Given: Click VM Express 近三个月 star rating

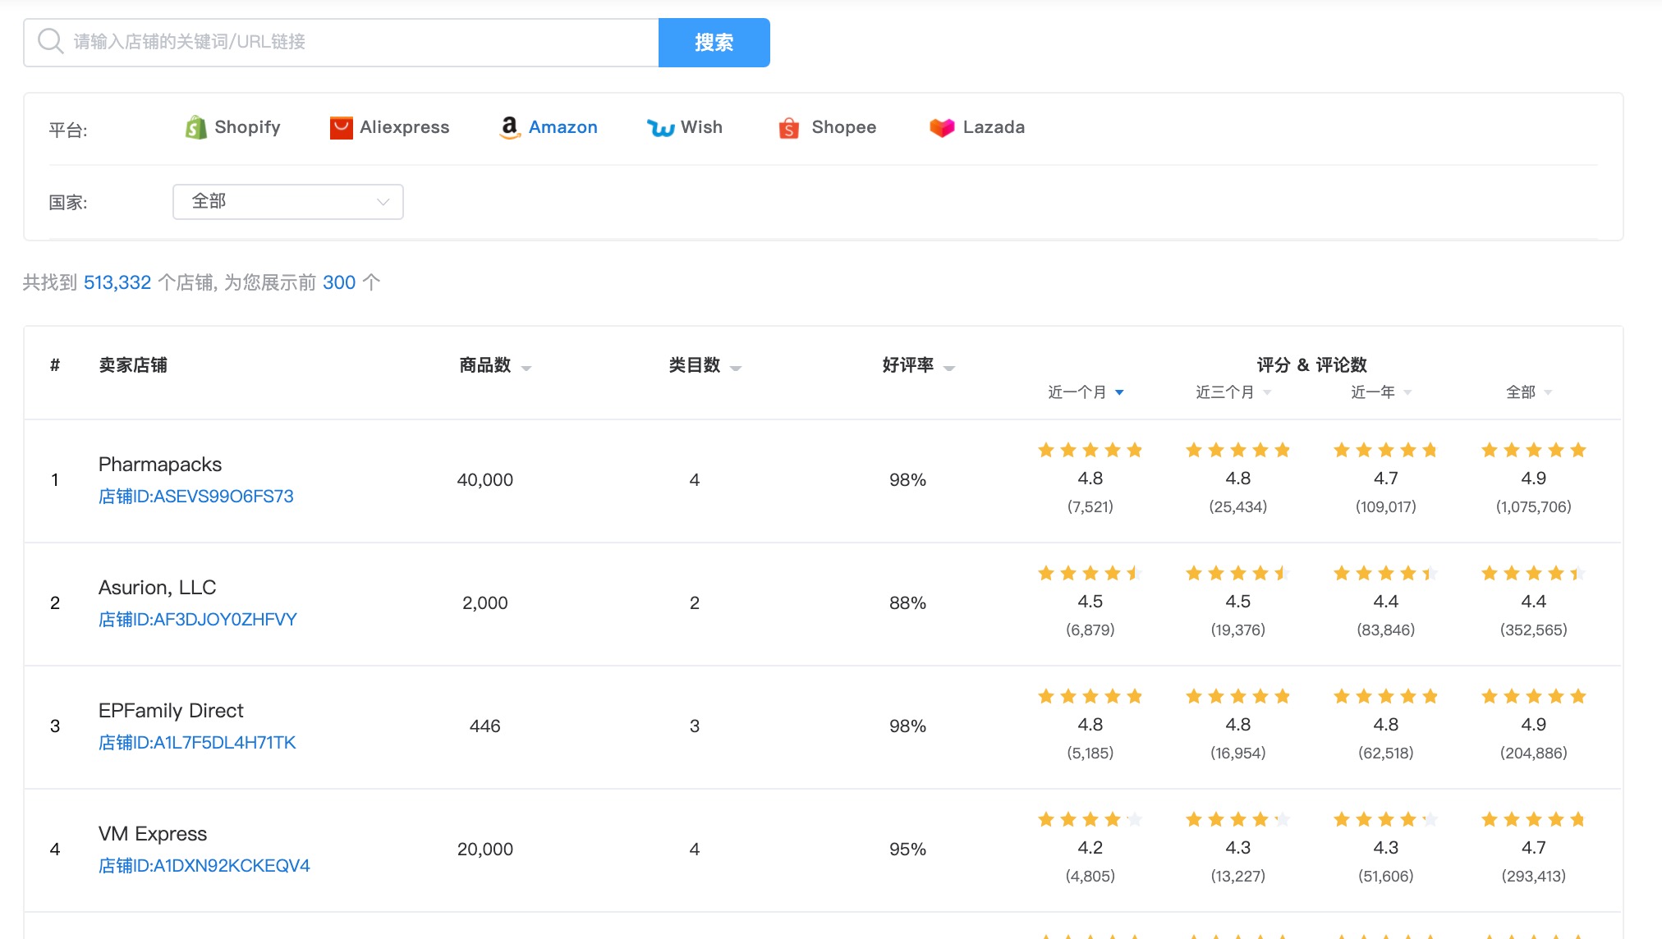Looking at the screenshot, I should (x=1237, y=819).
